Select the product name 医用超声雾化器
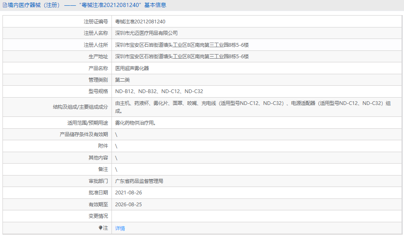This screenshot has width=404, height=237. pyautogui.click(x=133, y=68)
